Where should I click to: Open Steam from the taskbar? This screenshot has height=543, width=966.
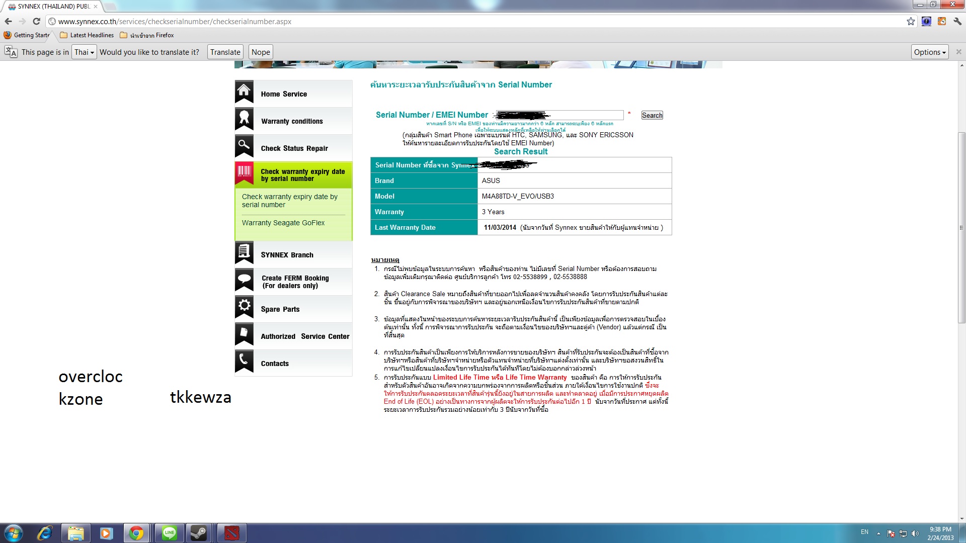tap(198, 533)
